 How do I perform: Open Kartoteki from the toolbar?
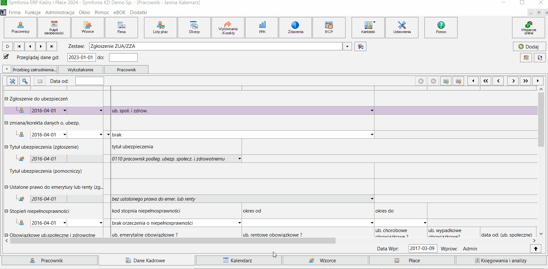(x=368, y=28)
